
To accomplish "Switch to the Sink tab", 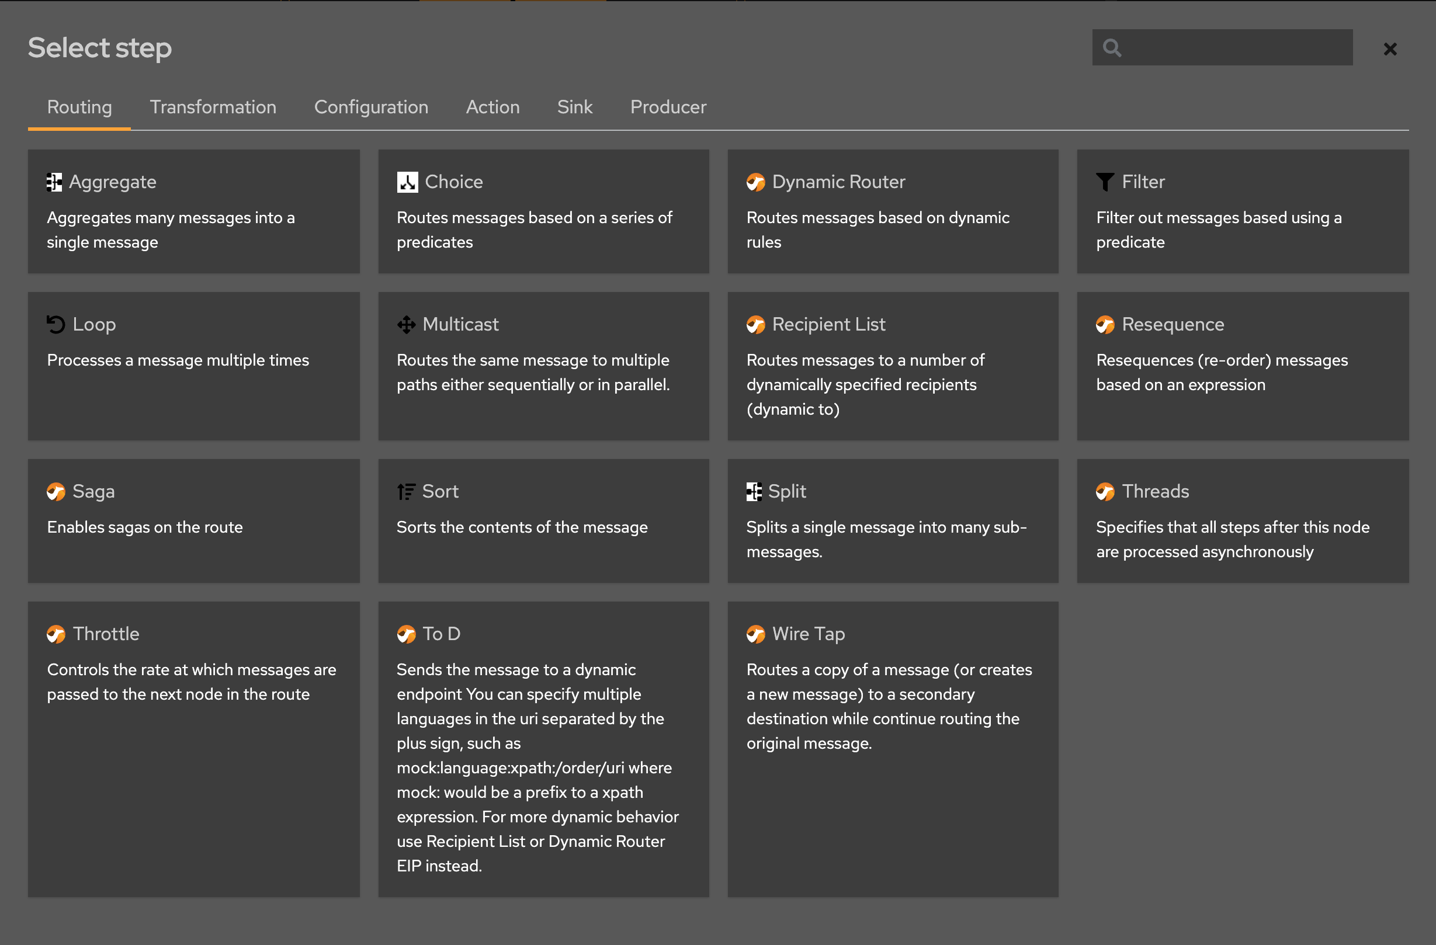I will coord(574,107).
